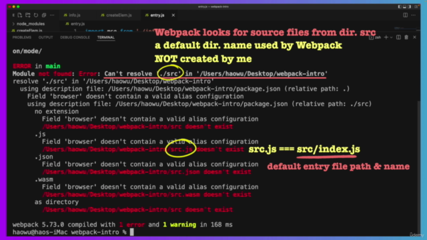
Task: Toggle the bottom panel layout icon
Action: 404,7
